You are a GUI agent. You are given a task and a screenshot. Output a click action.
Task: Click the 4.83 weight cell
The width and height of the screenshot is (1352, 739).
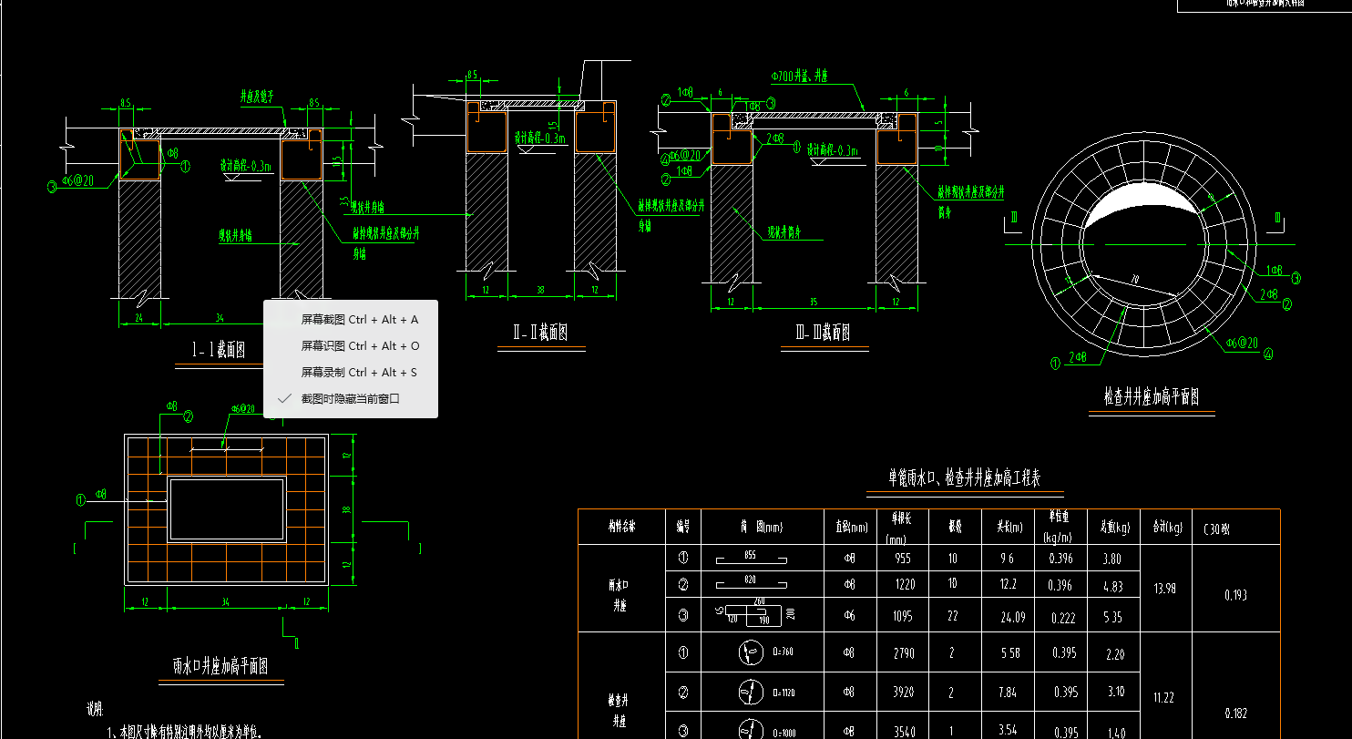click(x=1112, y=586)
